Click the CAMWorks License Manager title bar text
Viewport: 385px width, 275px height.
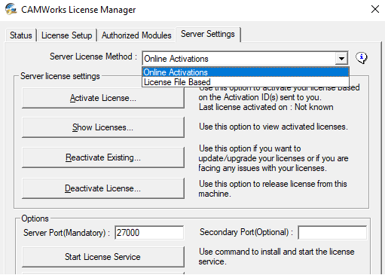(x=78, y=10)
